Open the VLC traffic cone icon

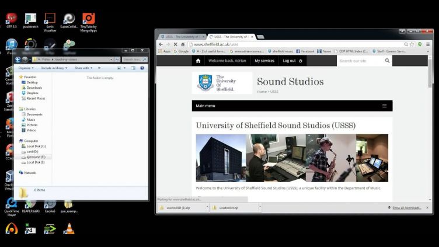pyautogui.click(x=69, y=229)
